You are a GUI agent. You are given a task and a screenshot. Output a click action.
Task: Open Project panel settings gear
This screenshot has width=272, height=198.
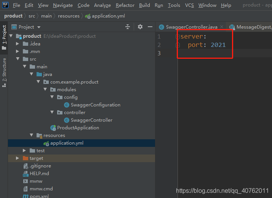coord(140,27)
